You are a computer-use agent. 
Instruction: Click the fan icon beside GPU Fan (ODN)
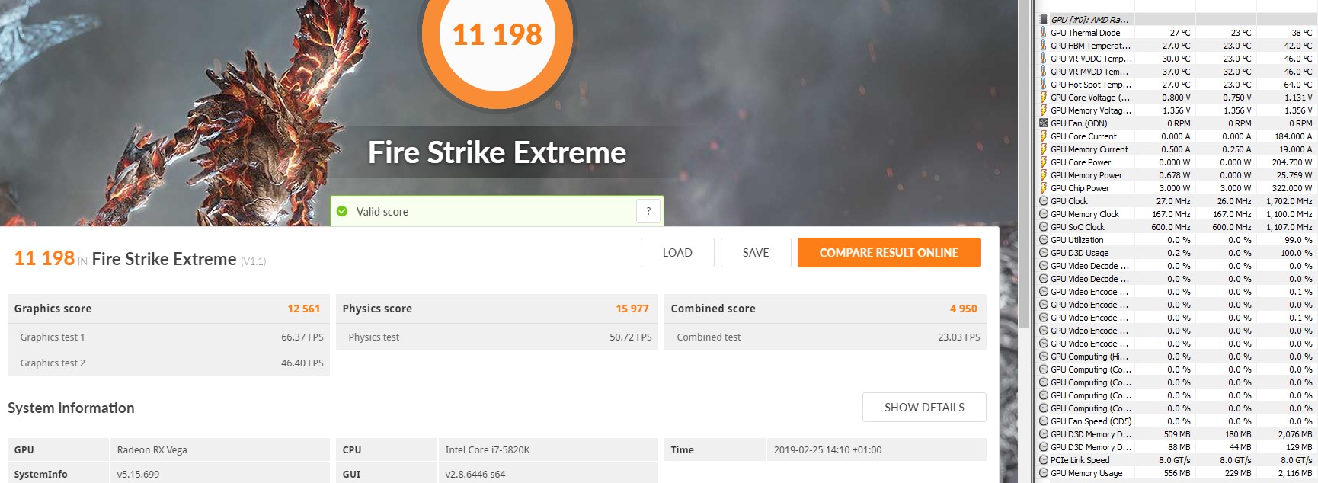(x=1044, y=123)
